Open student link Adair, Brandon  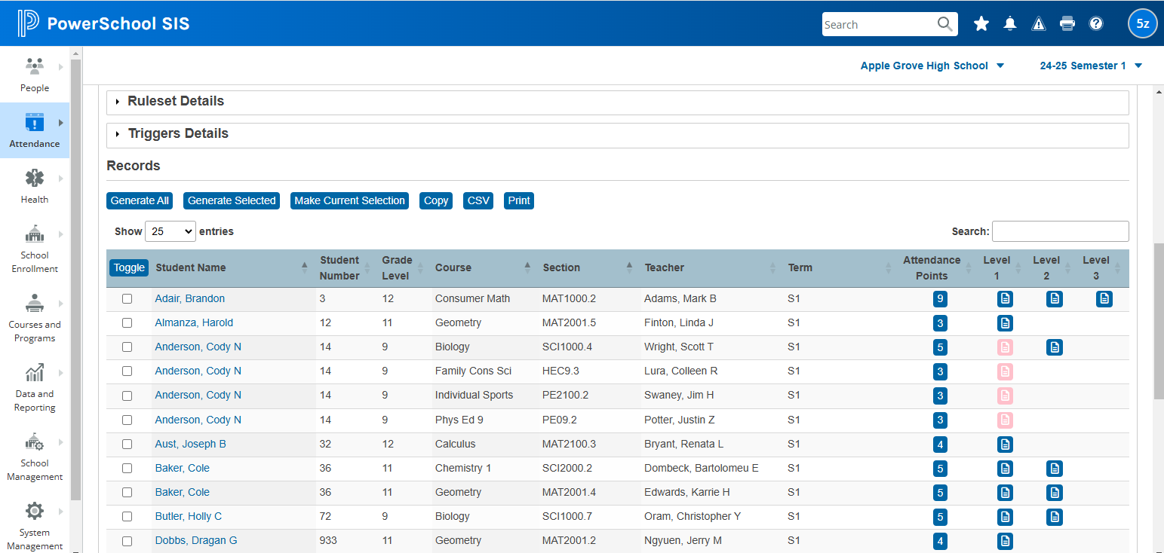189,299
